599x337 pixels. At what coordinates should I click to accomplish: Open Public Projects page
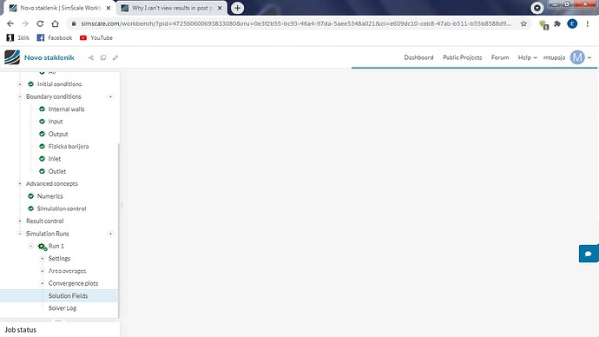click(x=462, y=57)
